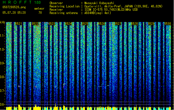Click the kHz axis unit label
174x110 pixels.
pyautogui.click(x=2, y=22)
